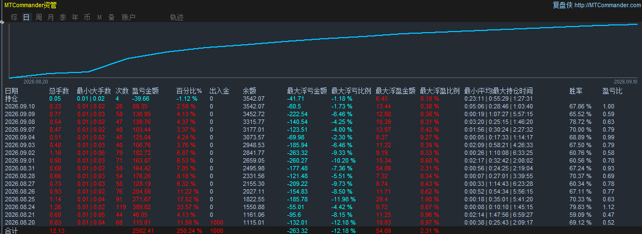
Task: Click the 轨迹 track button
Action: pyautogui.click(x=177, y=17)
